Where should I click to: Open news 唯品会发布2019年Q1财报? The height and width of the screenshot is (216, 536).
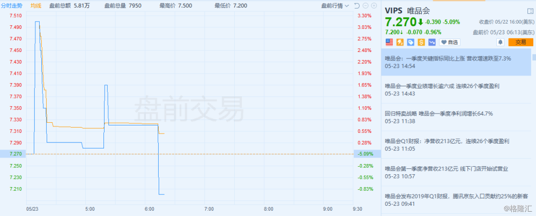[456, 197]
